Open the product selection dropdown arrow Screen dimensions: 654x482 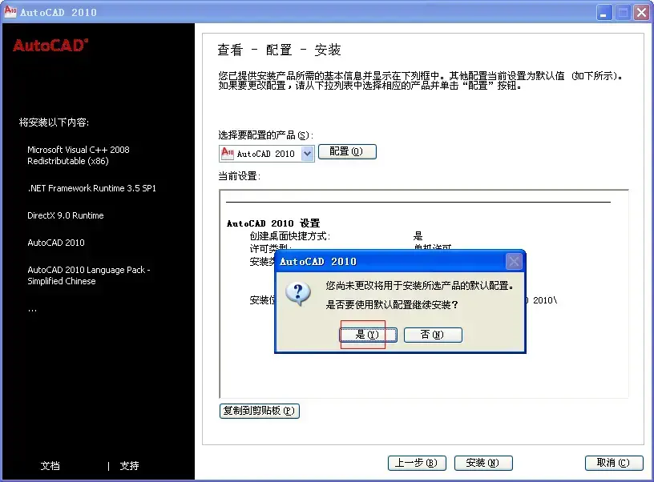pyautogui.click(x=308, y=154)
